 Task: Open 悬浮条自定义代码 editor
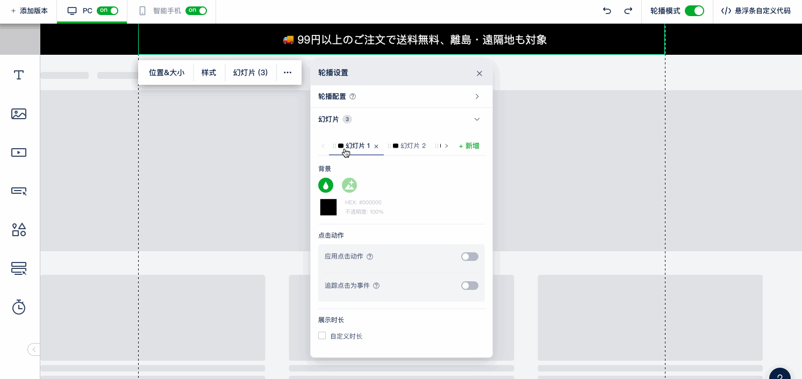pos(756,11)
